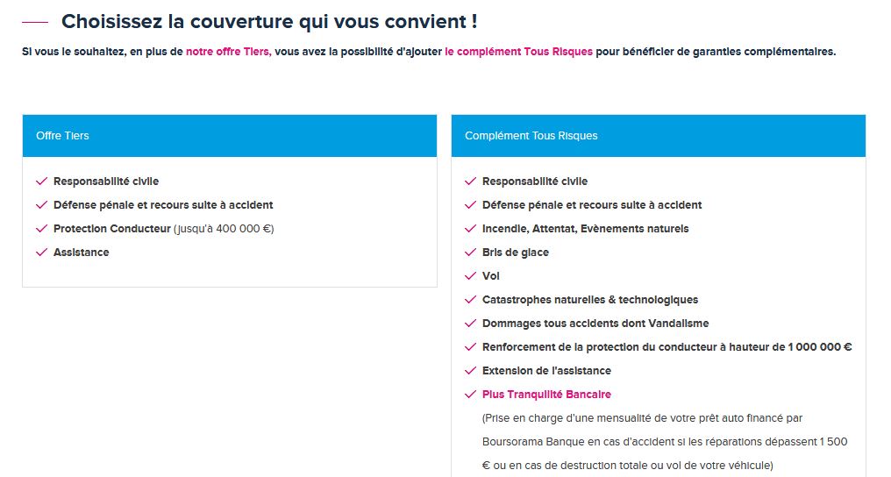Click checkmark beside Plus Tranquillité Bancaire

[470, 394]
